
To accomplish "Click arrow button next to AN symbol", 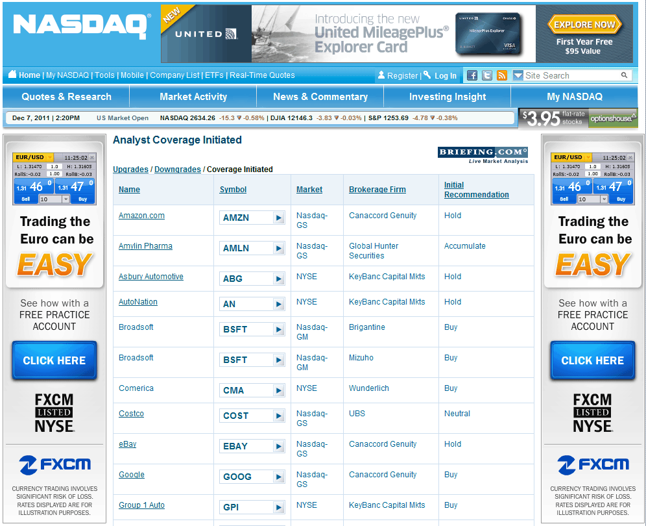I will 279,305.
